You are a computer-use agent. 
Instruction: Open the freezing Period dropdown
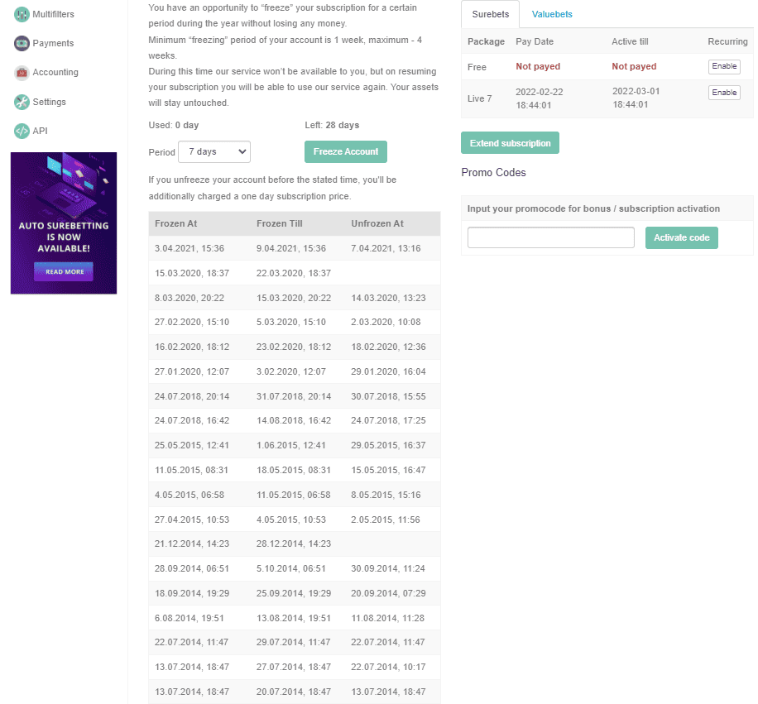(x=214, y=151)
